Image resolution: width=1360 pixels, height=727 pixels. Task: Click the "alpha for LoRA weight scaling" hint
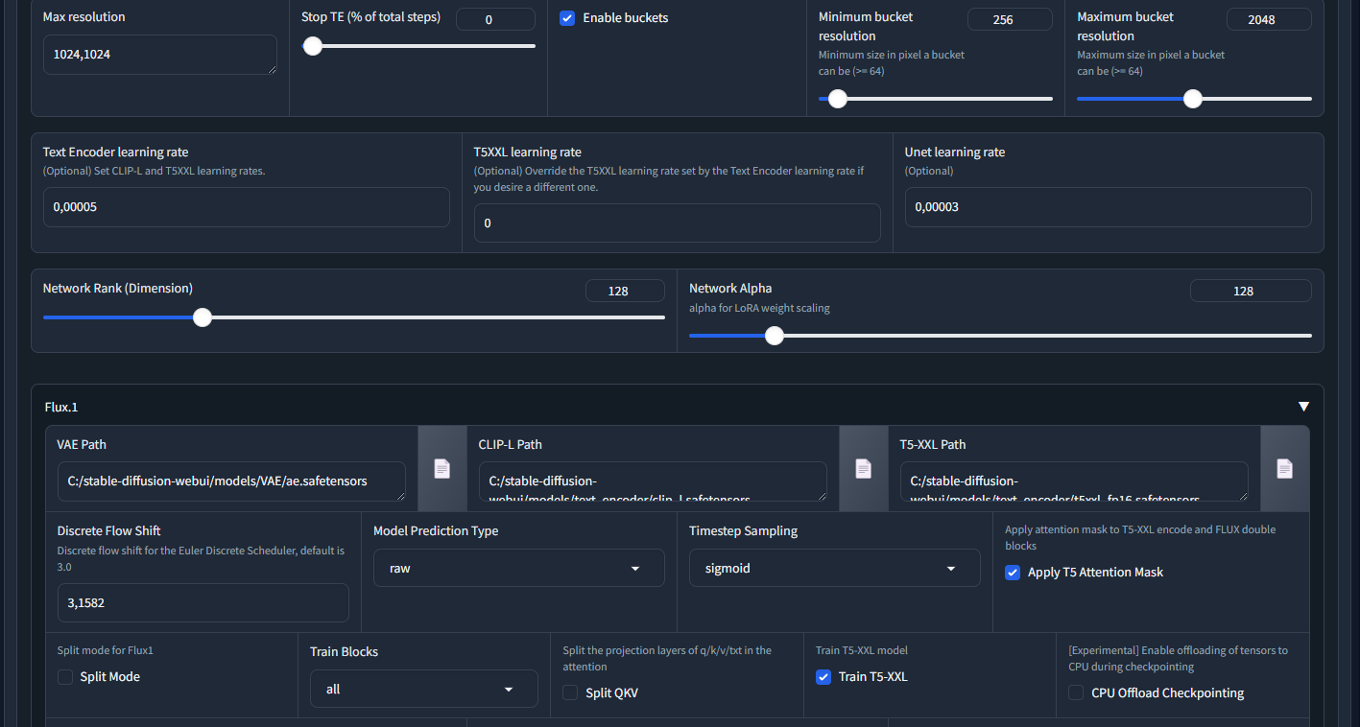click(759, 308)
